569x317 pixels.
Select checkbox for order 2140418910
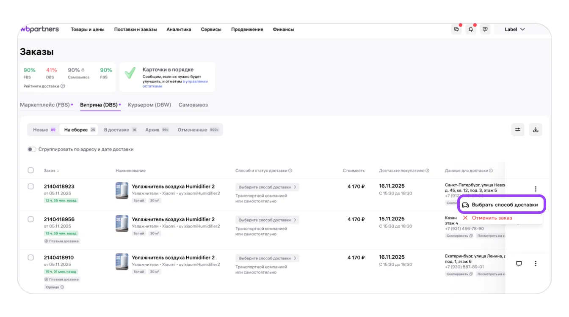(x=30, y=257)
